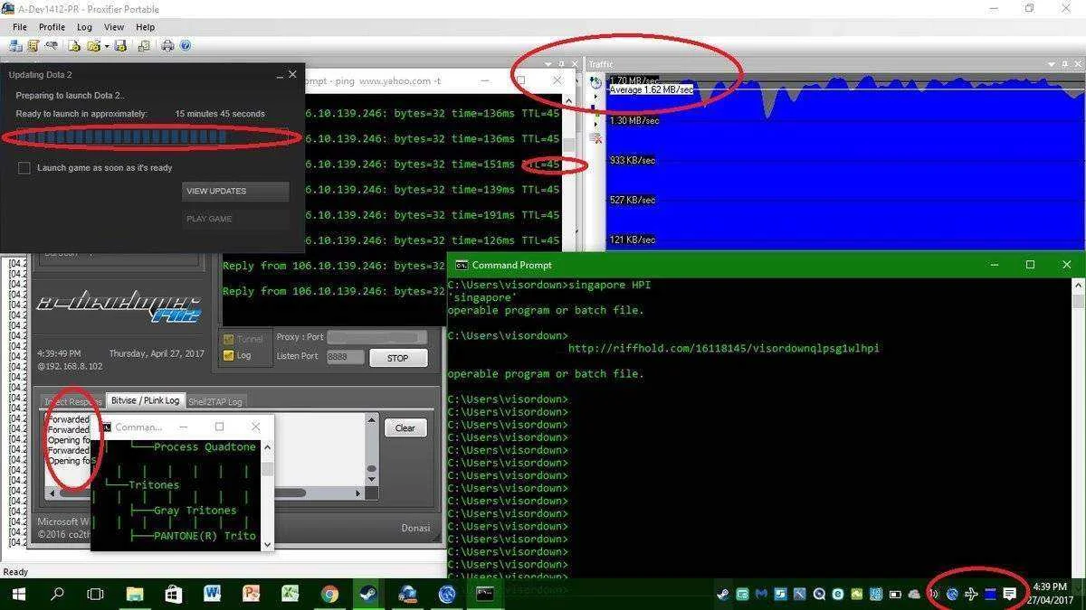Switch to the Bitvise / PLink Log tab

pos(146,400)
